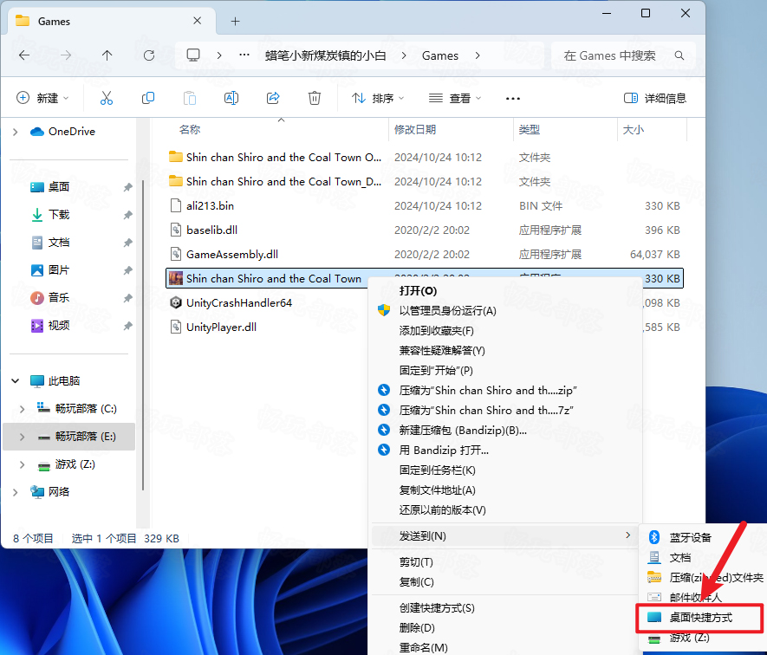
Task: Click the PC monitor icon in address bar
Action: pyautogui.click(x=193, y=55)
